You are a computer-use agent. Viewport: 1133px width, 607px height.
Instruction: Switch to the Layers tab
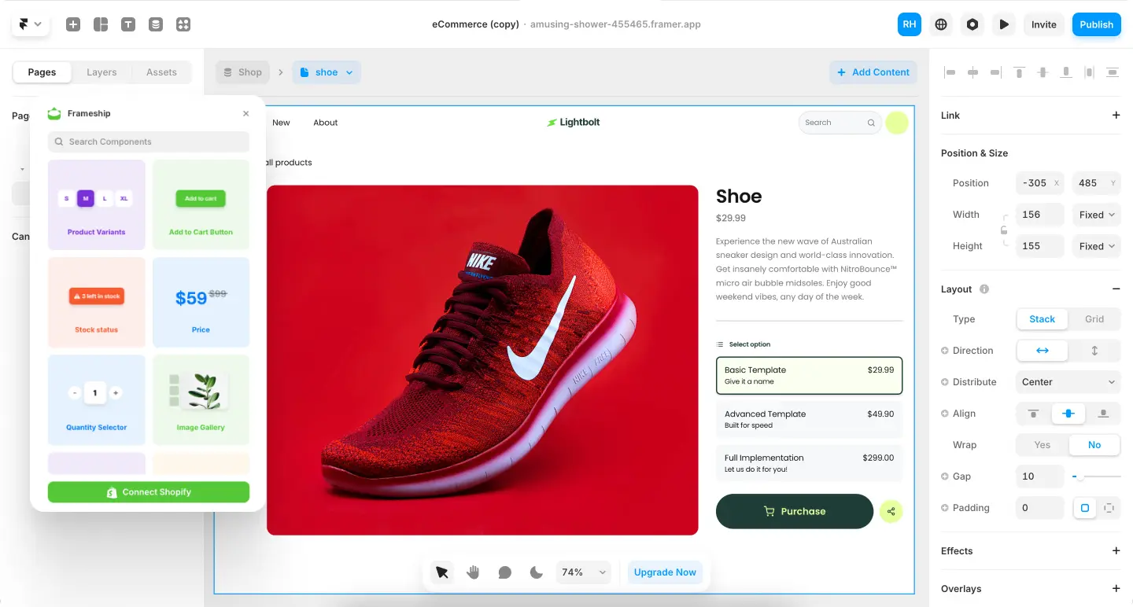(x=101, y=72)
